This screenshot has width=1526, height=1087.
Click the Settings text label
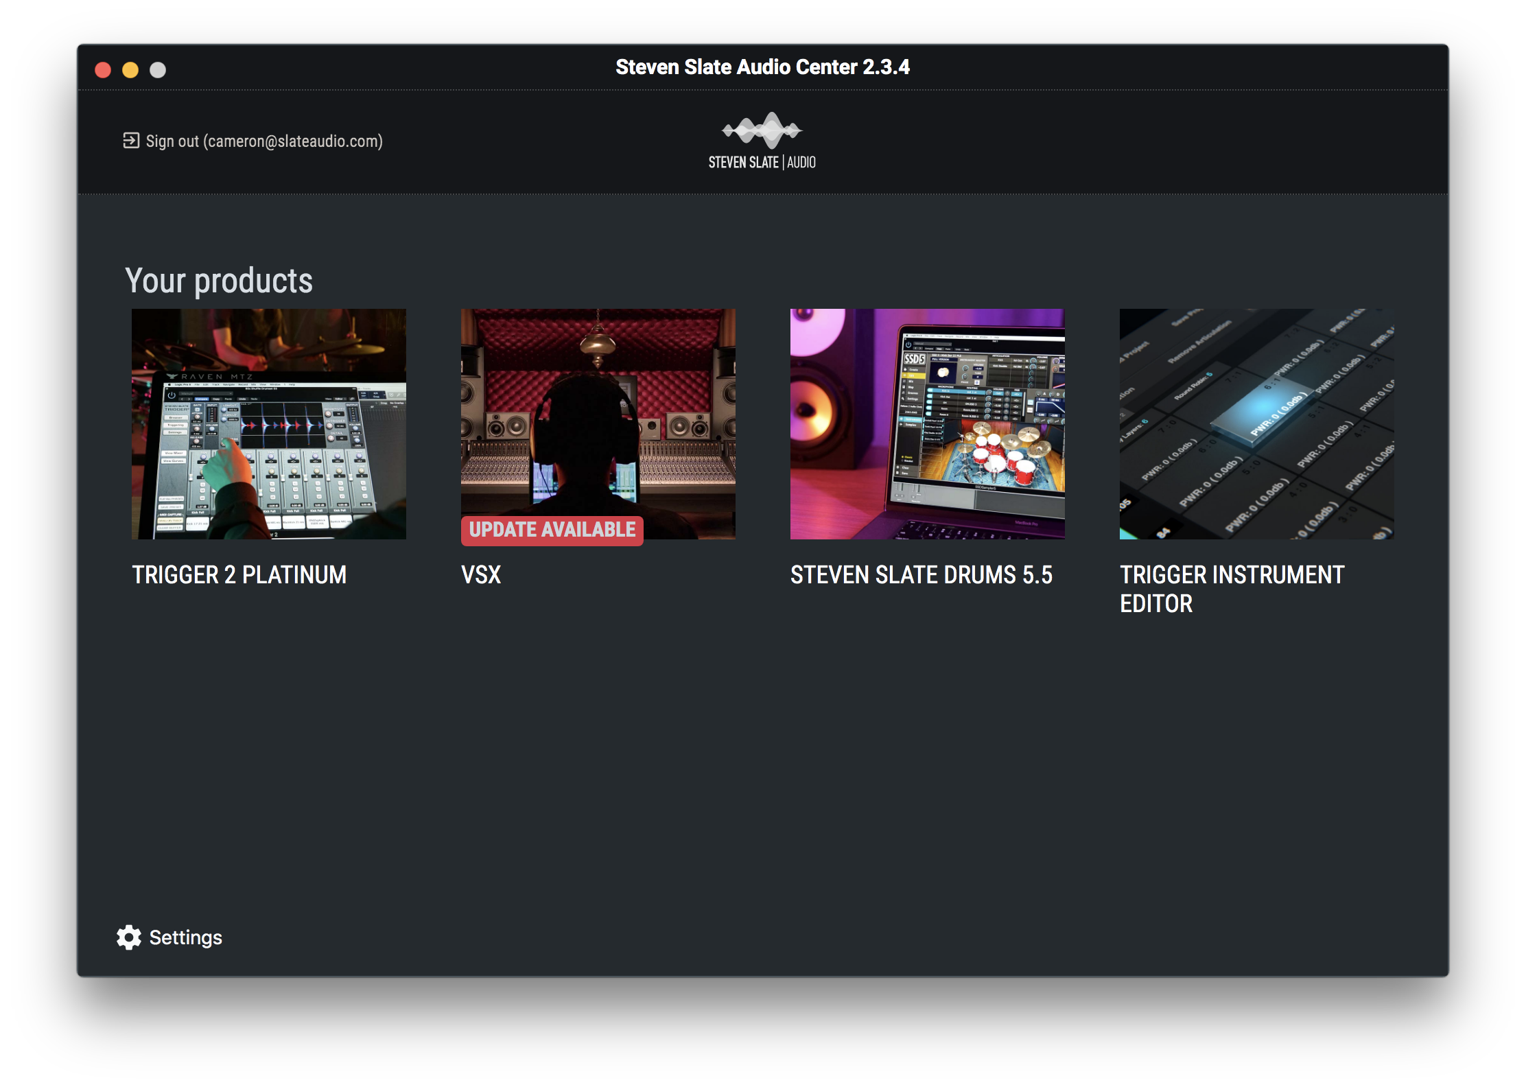click(x=186, y=937)
